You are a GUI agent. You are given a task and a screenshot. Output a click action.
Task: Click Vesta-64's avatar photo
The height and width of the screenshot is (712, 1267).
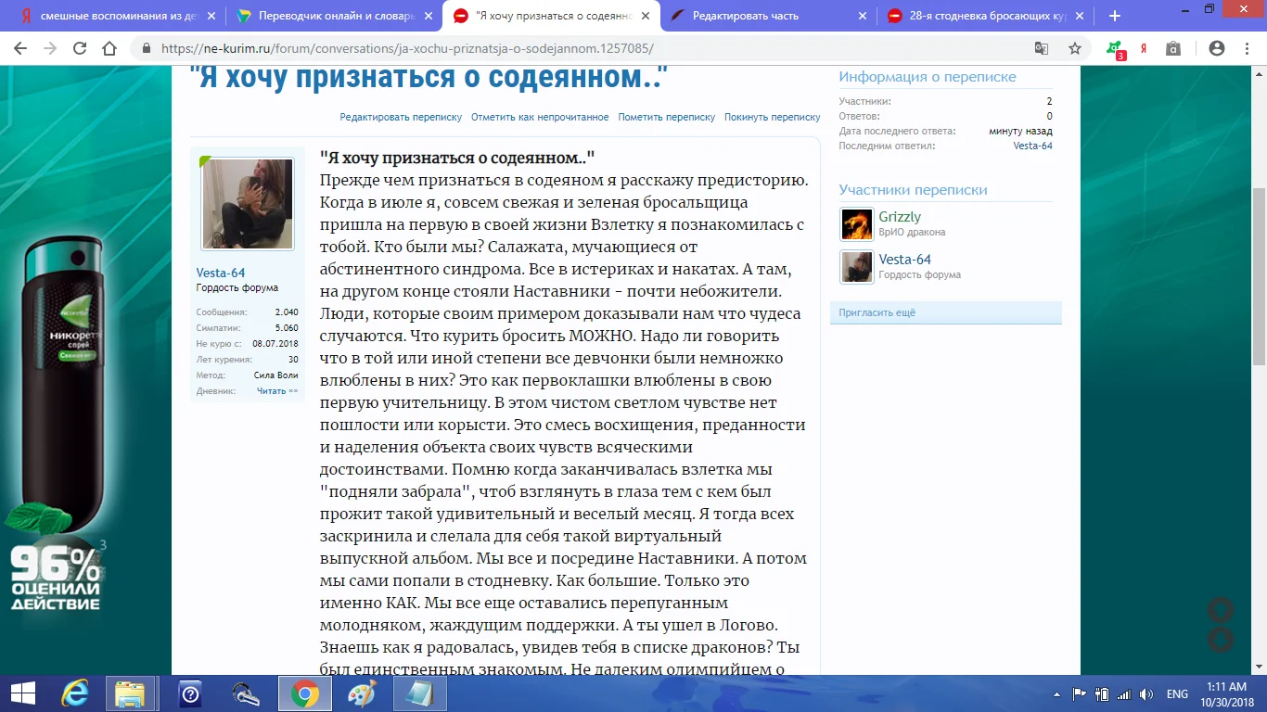click(247, 204)
